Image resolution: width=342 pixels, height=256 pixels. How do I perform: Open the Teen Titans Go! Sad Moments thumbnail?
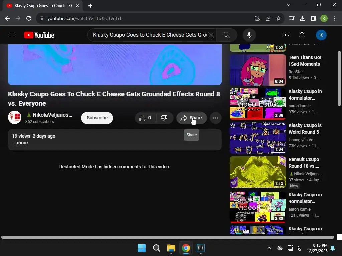pyautogui.click(x=258, y=70)
